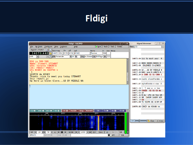Select the 14072.34 CUBA CQ signal row
The height and width of the screenshot is (145, 193).
[x=147, y=75]
